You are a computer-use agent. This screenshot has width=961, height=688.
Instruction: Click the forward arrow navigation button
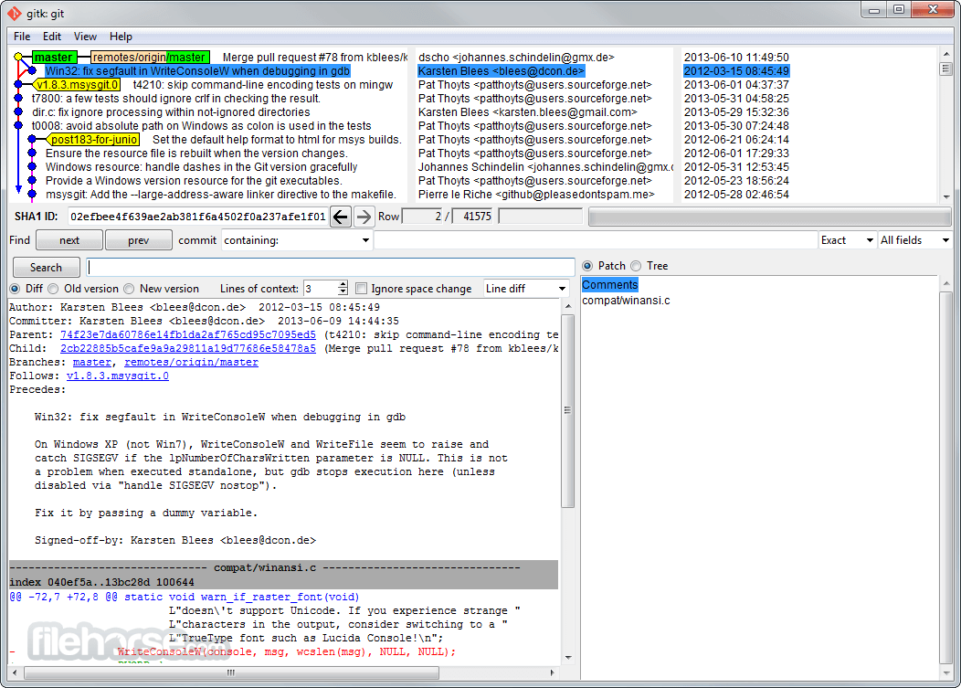[x=364, y=217]
